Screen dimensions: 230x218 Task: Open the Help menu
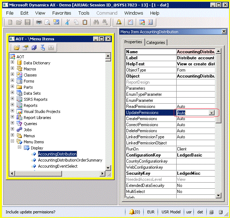[155, 13]
